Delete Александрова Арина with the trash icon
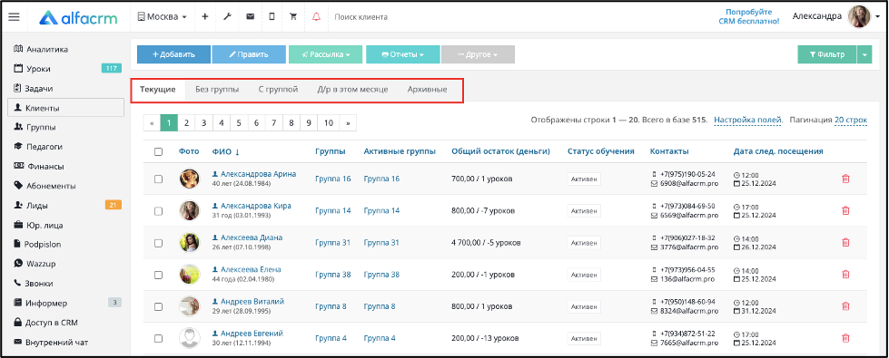Viewport: 889px width, 358px height. pos(845,179)
